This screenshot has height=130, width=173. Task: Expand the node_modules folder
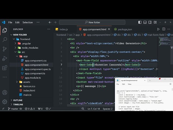tap(30, 48)
